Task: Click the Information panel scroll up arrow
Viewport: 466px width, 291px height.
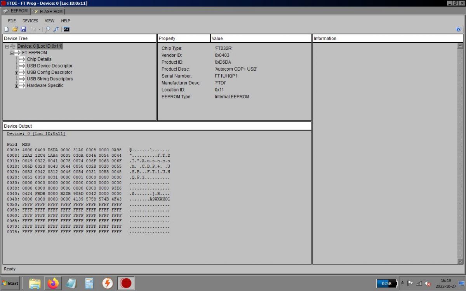Action: coord(460,46)
